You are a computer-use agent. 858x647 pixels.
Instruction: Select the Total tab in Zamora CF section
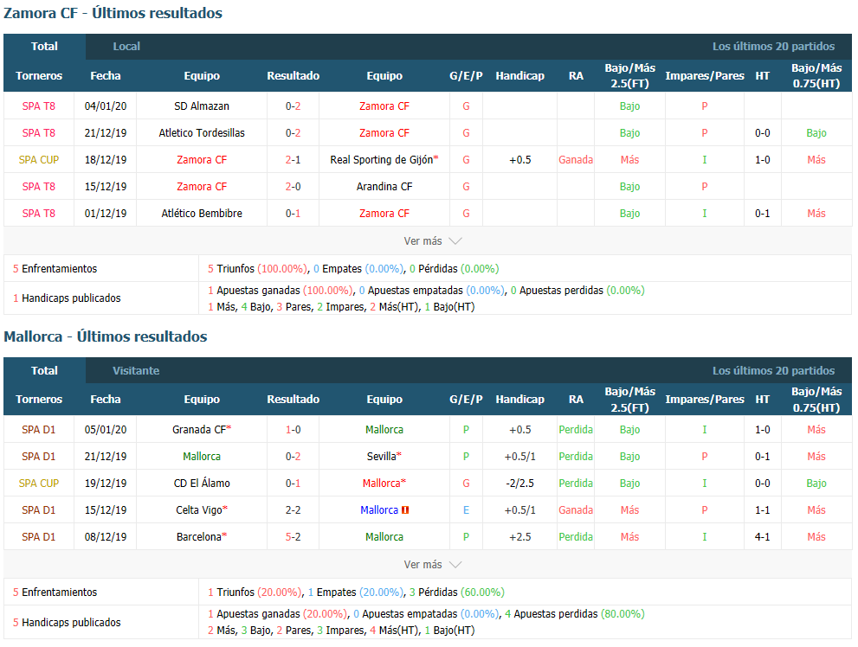point(44,47)
